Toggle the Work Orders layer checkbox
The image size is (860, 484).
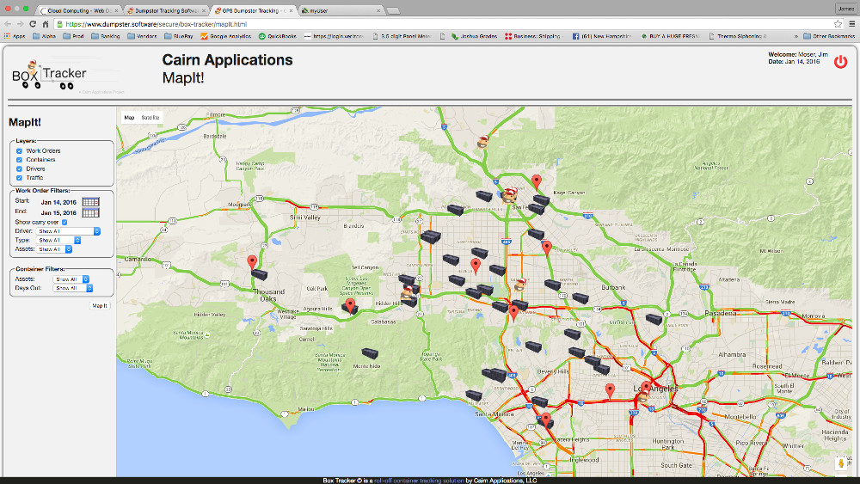(19, 150)
